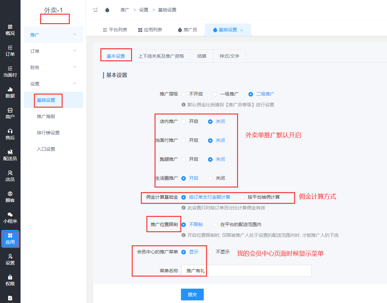387x303 pixels.
Task: Close the 基础设置 page tab
Action: coord(242,30)
